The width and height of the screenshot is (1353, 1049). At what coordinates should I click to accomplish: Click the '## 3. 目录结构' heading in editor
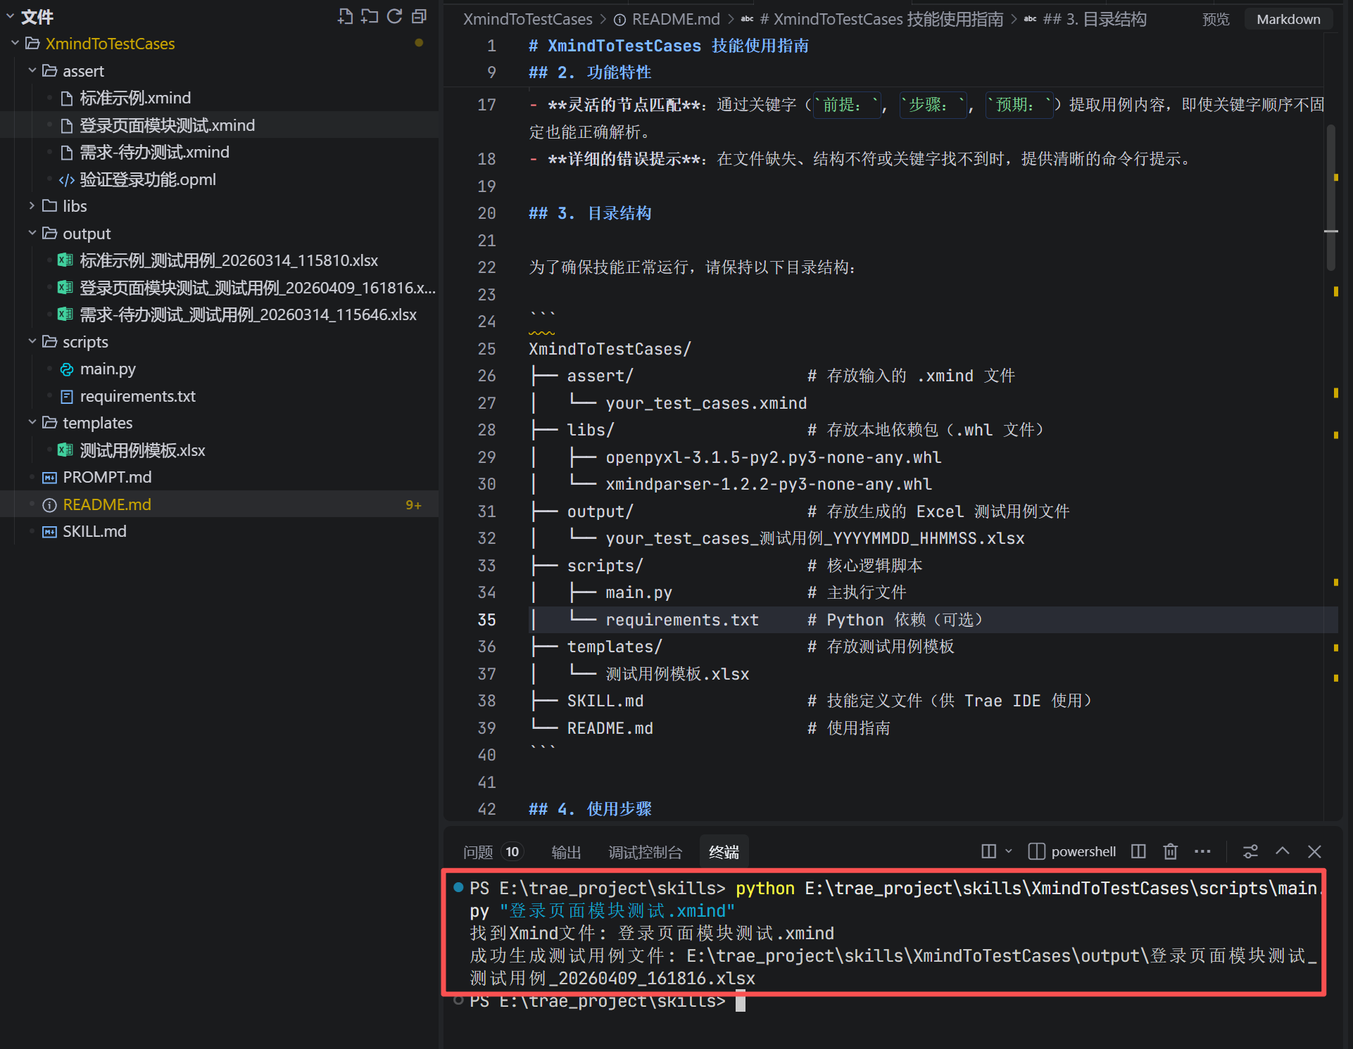click(x=590, y=213)
